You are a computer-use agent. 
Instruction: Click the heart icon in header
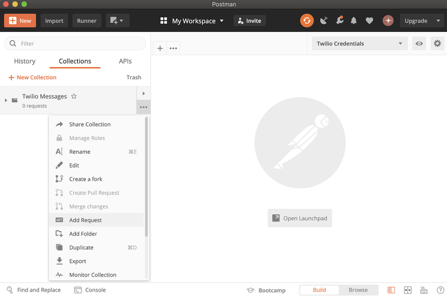pyautogui.click(x=369, y=21)
